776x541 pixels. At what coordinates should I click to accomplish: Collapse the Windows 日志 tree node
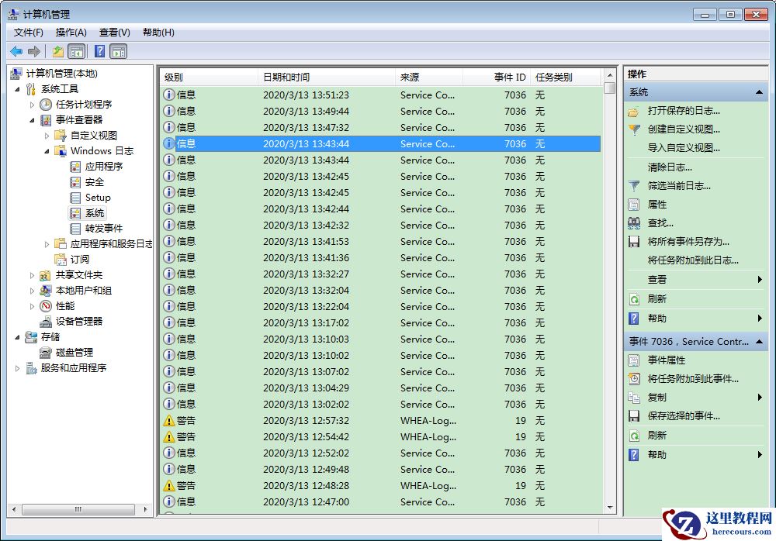(48, 150)
